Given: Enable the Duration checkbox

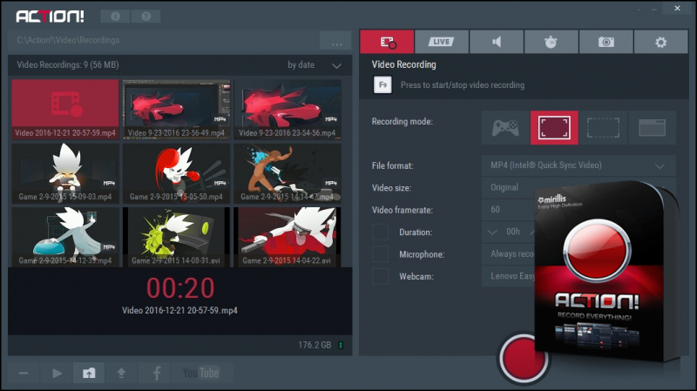Looking at the screenshot, I should (x=381, y=232).
